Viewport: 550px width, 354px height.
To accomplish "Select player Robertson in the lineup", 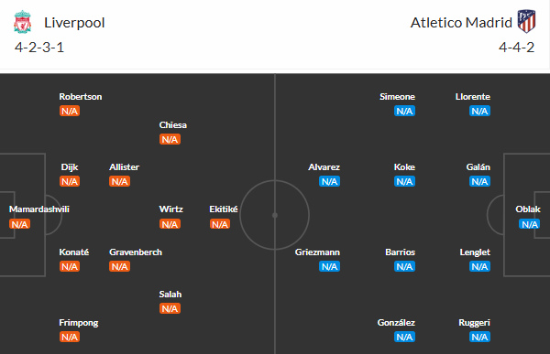I will click(81, 97).
